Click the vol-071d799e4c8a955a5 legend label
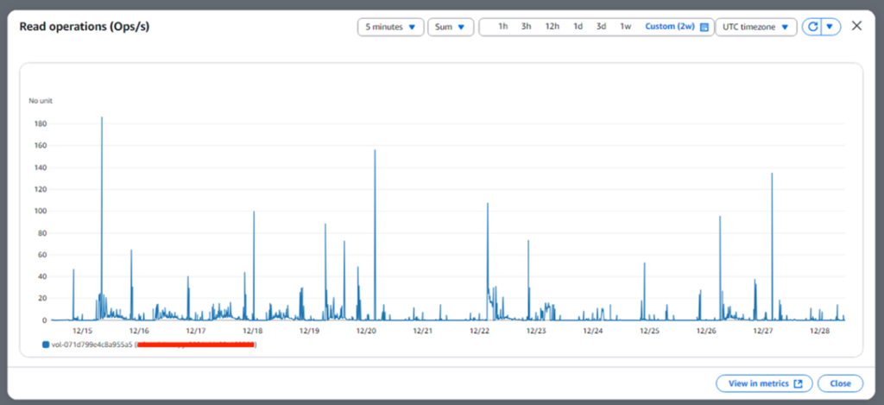 [92, 345]
